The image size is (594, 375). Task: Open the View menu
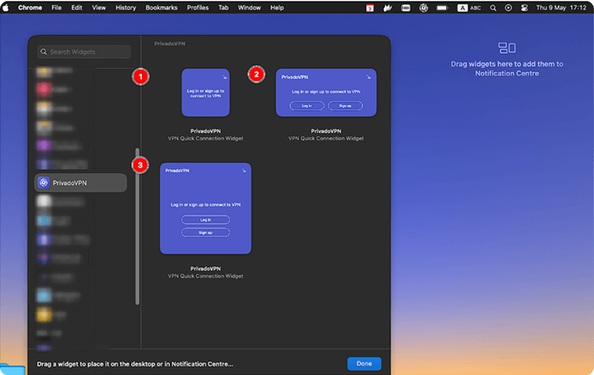[x=99, y=8]
